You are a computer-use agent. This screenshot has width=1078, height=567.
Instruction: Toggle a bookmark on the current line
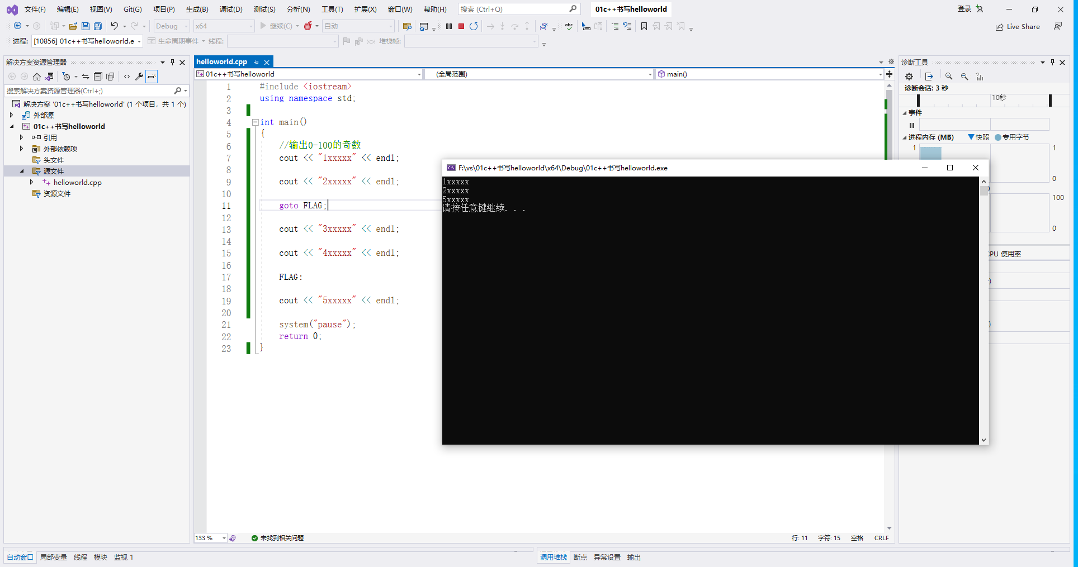(x=644, y=26)
